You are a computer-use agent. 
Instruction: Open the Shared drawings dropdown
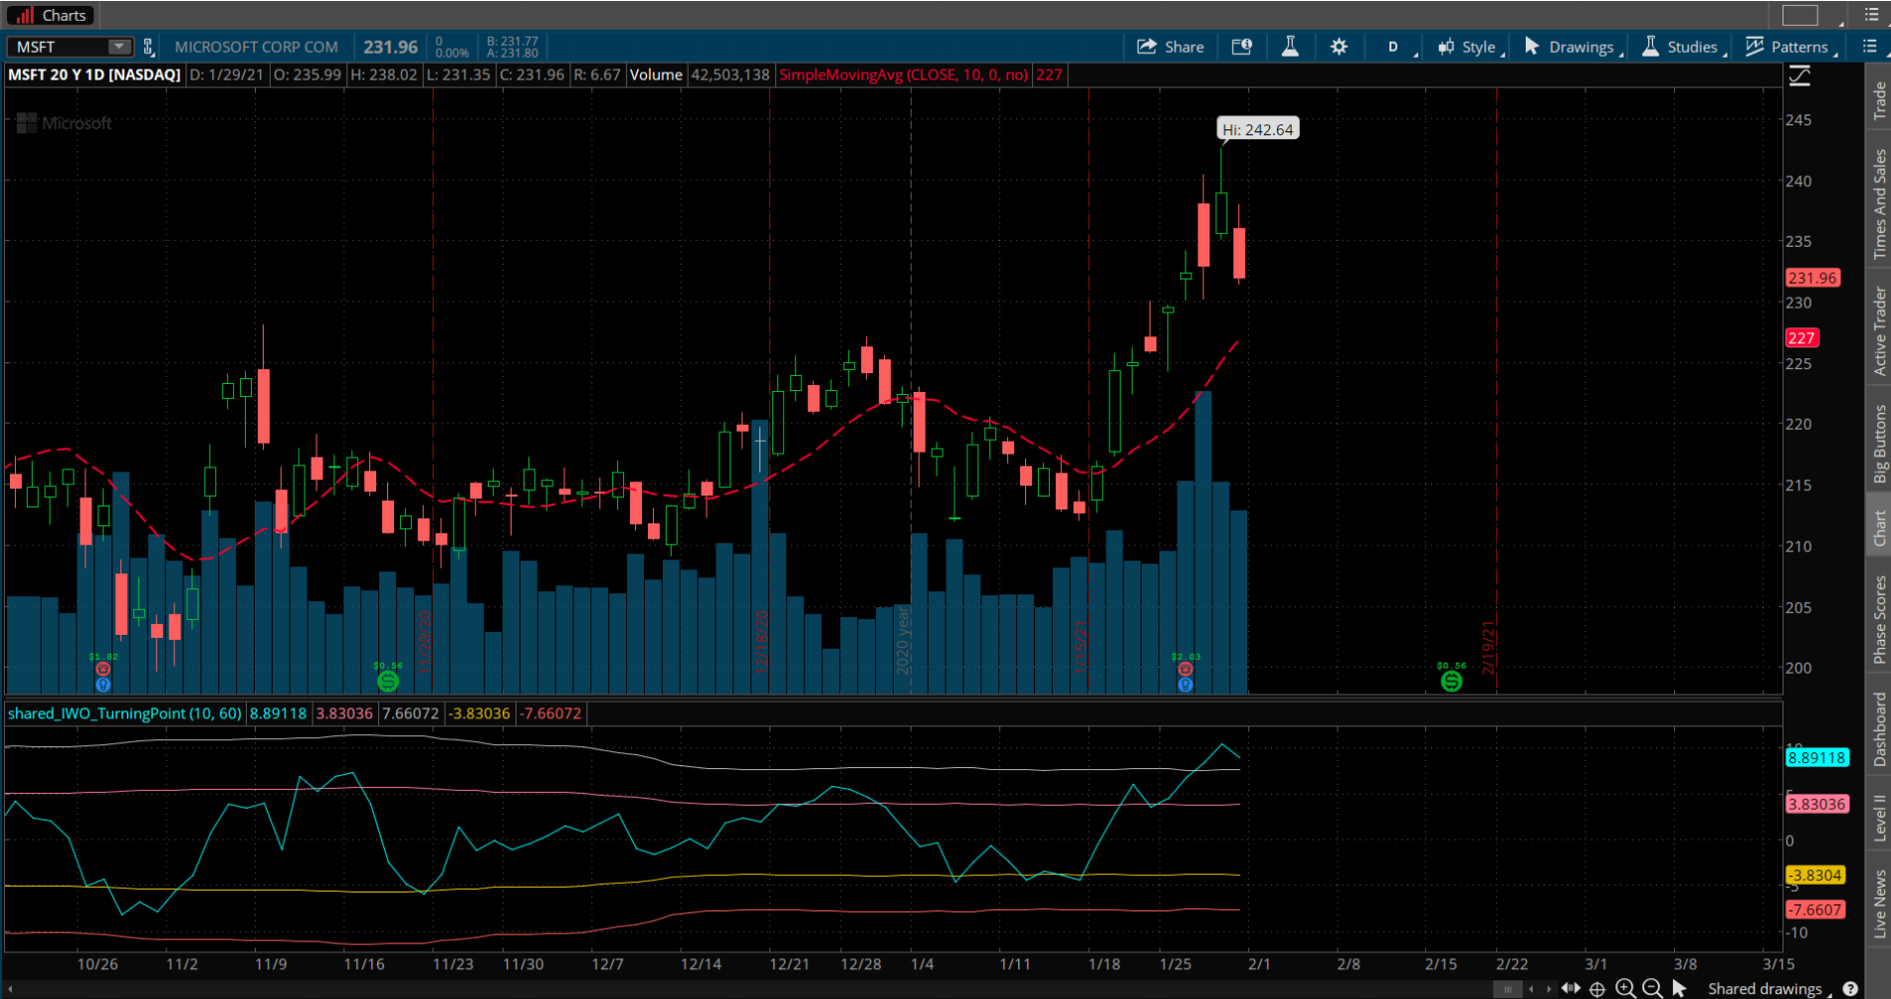click(x=1769, y=988)
